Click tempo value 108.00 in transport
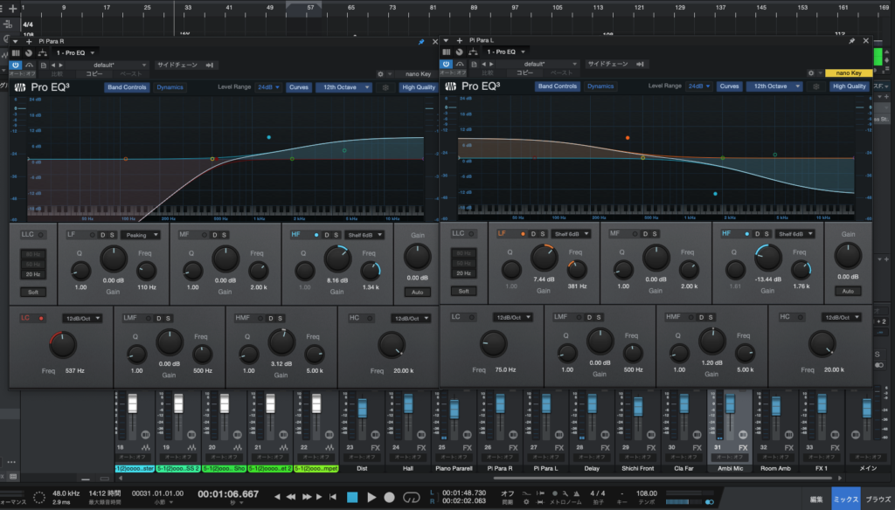 tap(646, 493)
